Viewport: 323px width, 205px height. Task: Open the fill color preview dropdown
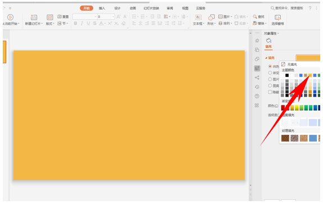point(308,58)
